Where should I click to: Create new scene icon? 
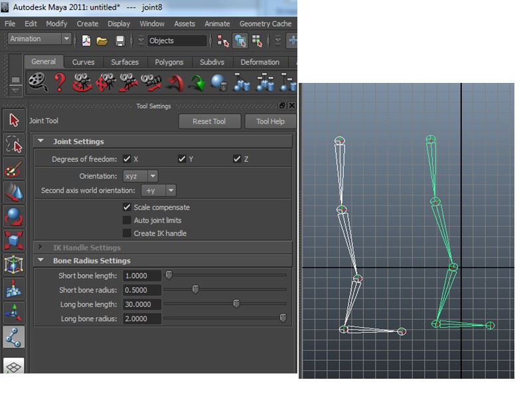86,40
